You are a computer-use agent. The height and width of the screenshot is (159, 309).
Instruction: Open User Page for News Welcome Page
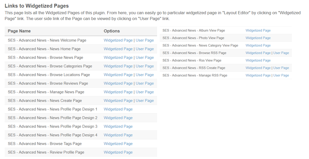pos(145,40)
